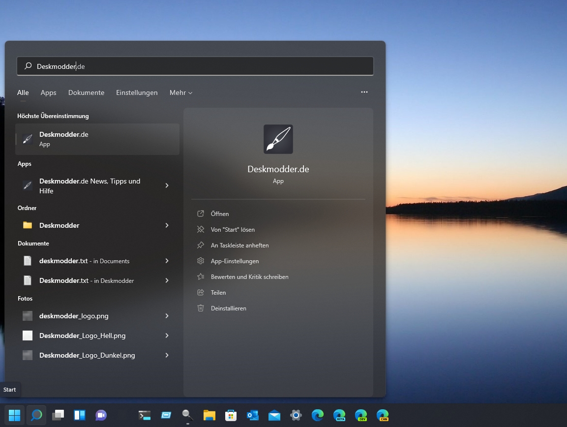Open Outlook from the taskbar
Viewport: 567px width, 427px height.
coord(253,415)
